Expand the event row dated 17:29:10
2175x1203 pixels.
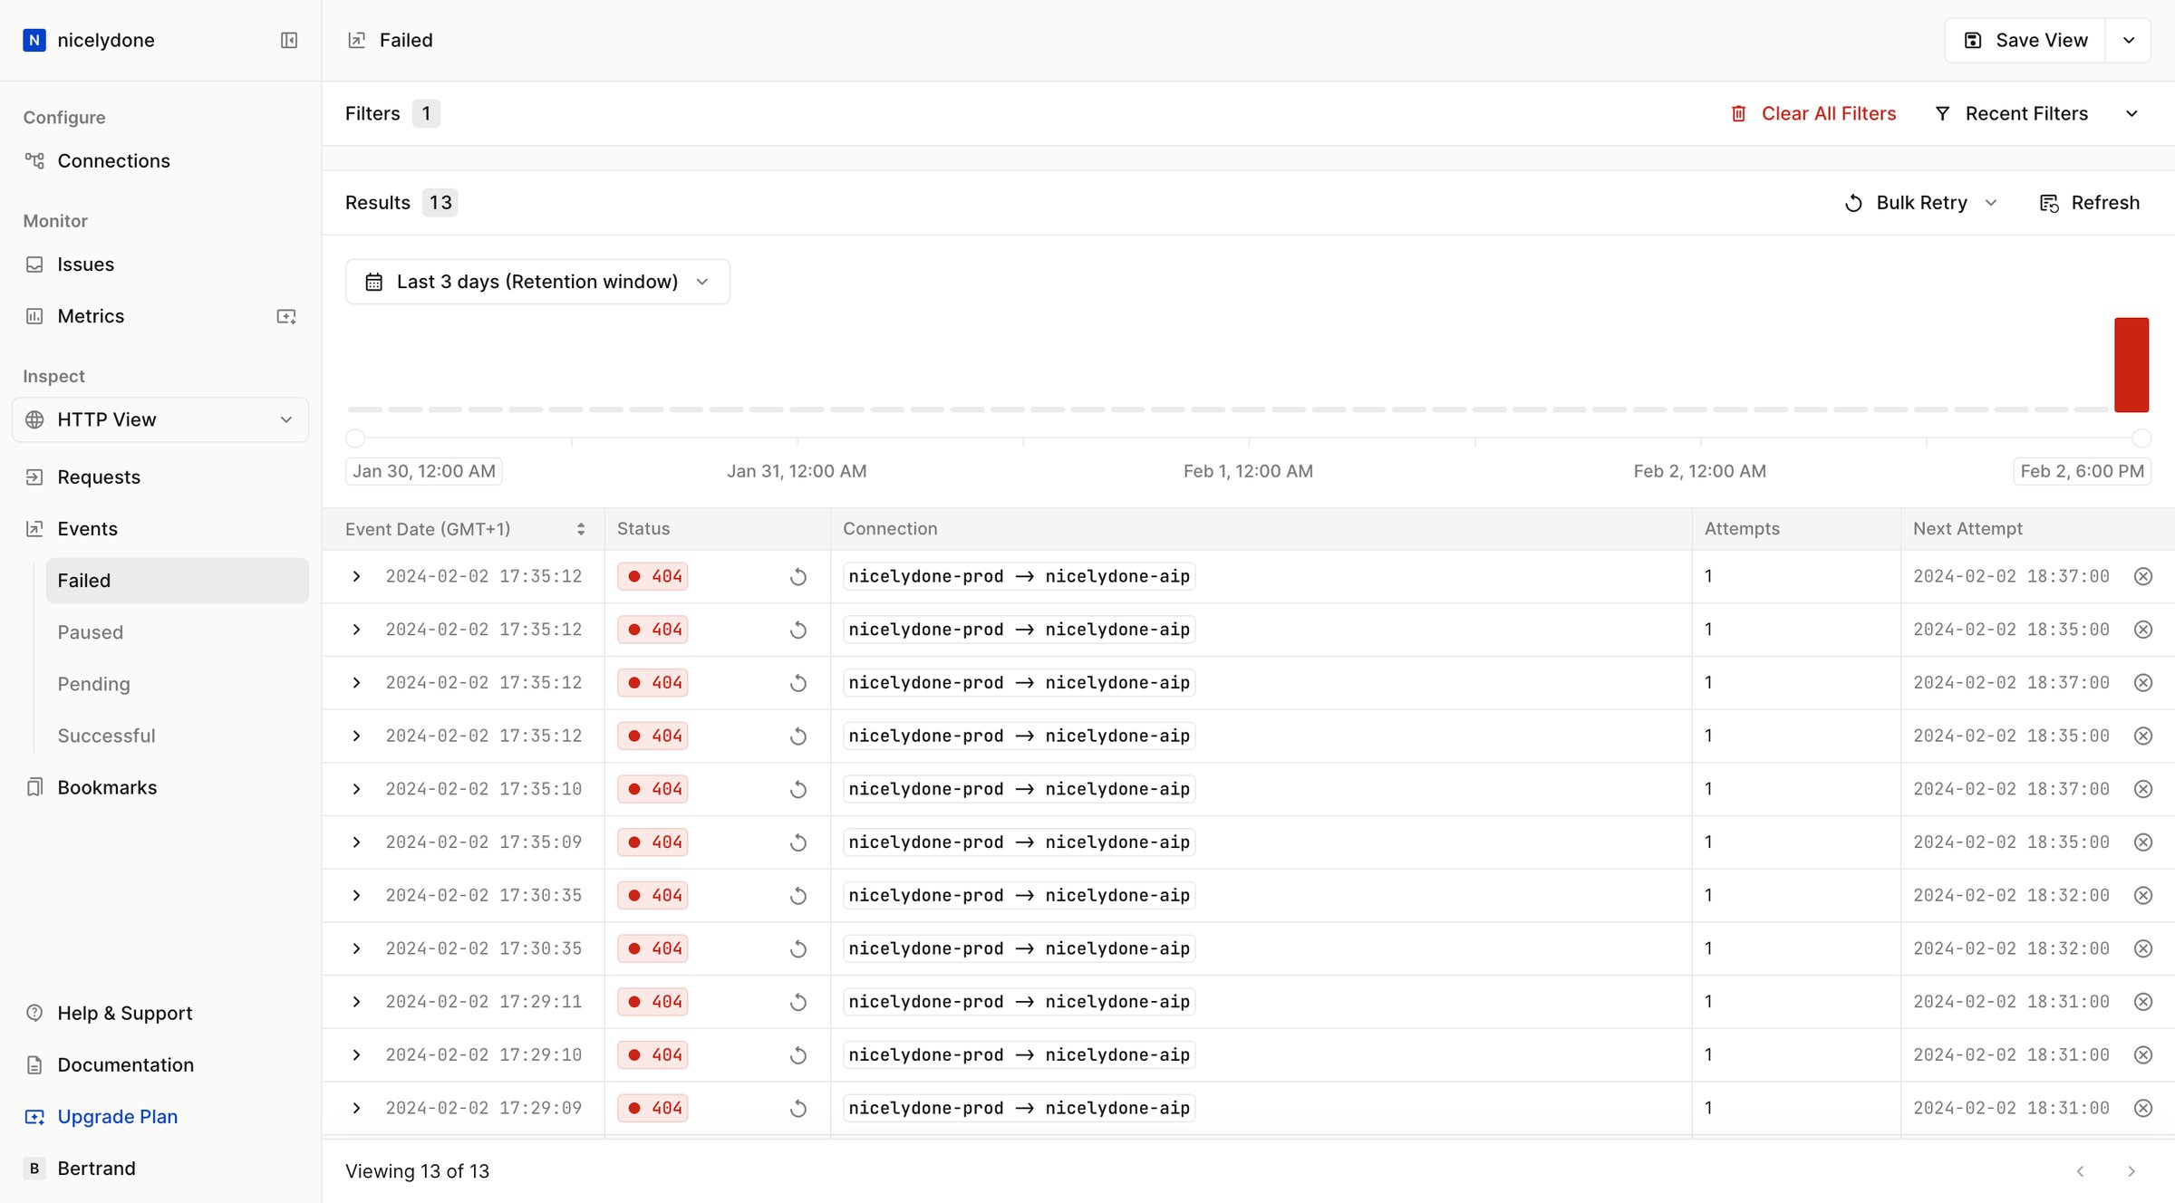click(x=356, y=1055)
